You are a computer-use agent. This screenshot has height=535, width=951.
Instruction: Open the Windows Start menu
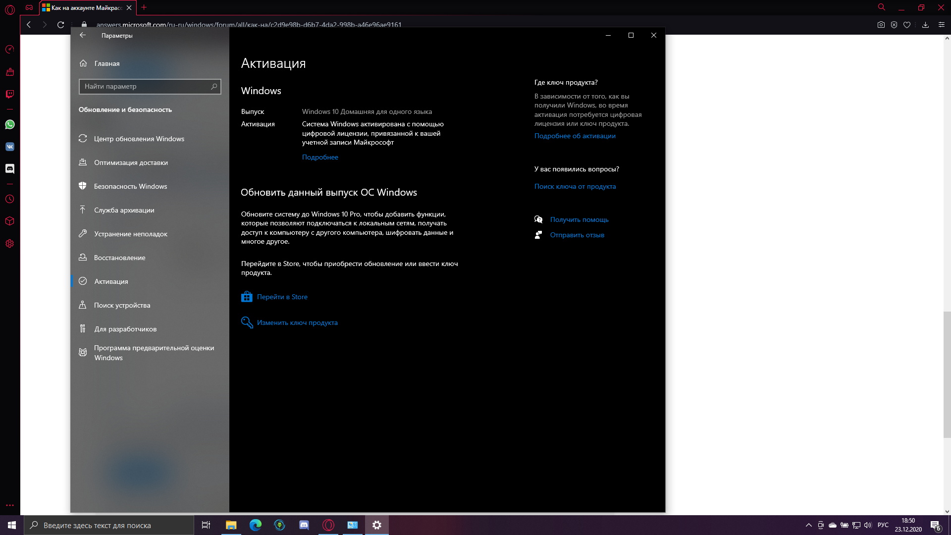click(12, 525)
